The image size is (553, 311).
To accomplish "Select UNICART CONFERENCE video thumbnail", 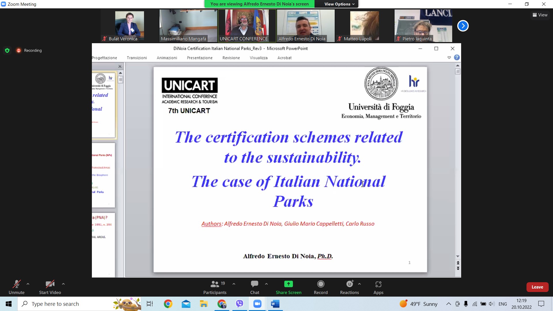I will click(x=247, y=26).
